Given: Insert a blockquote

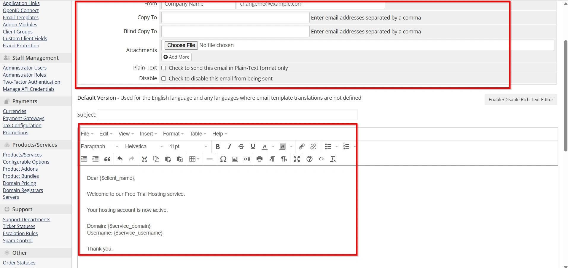Looking at the screenshot, I should pyautogui.click(x=107, y=159).
